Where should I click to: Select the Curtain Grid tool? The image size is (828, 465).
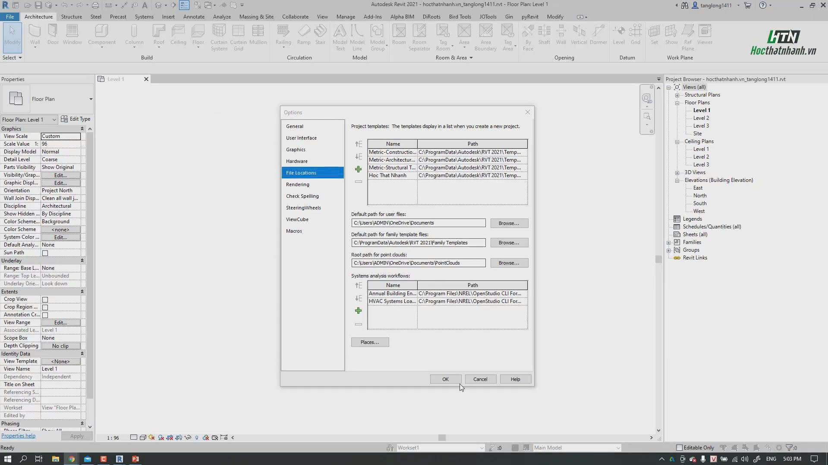pos(238,37)
